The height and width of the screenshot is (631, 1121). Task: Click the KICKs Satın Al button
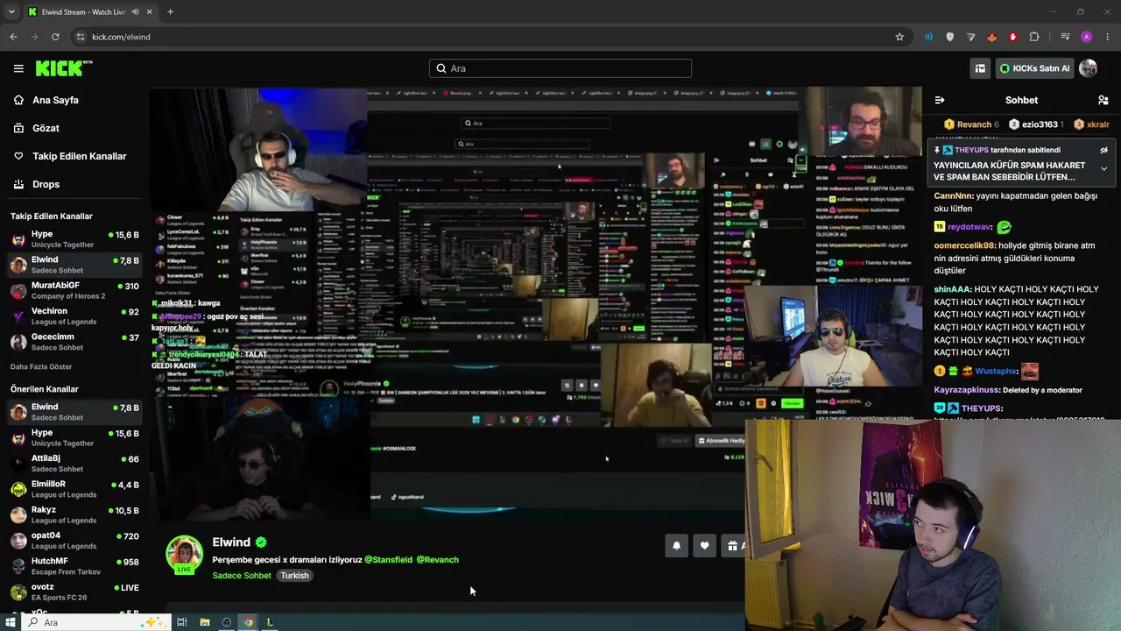tap(1035, 68)
